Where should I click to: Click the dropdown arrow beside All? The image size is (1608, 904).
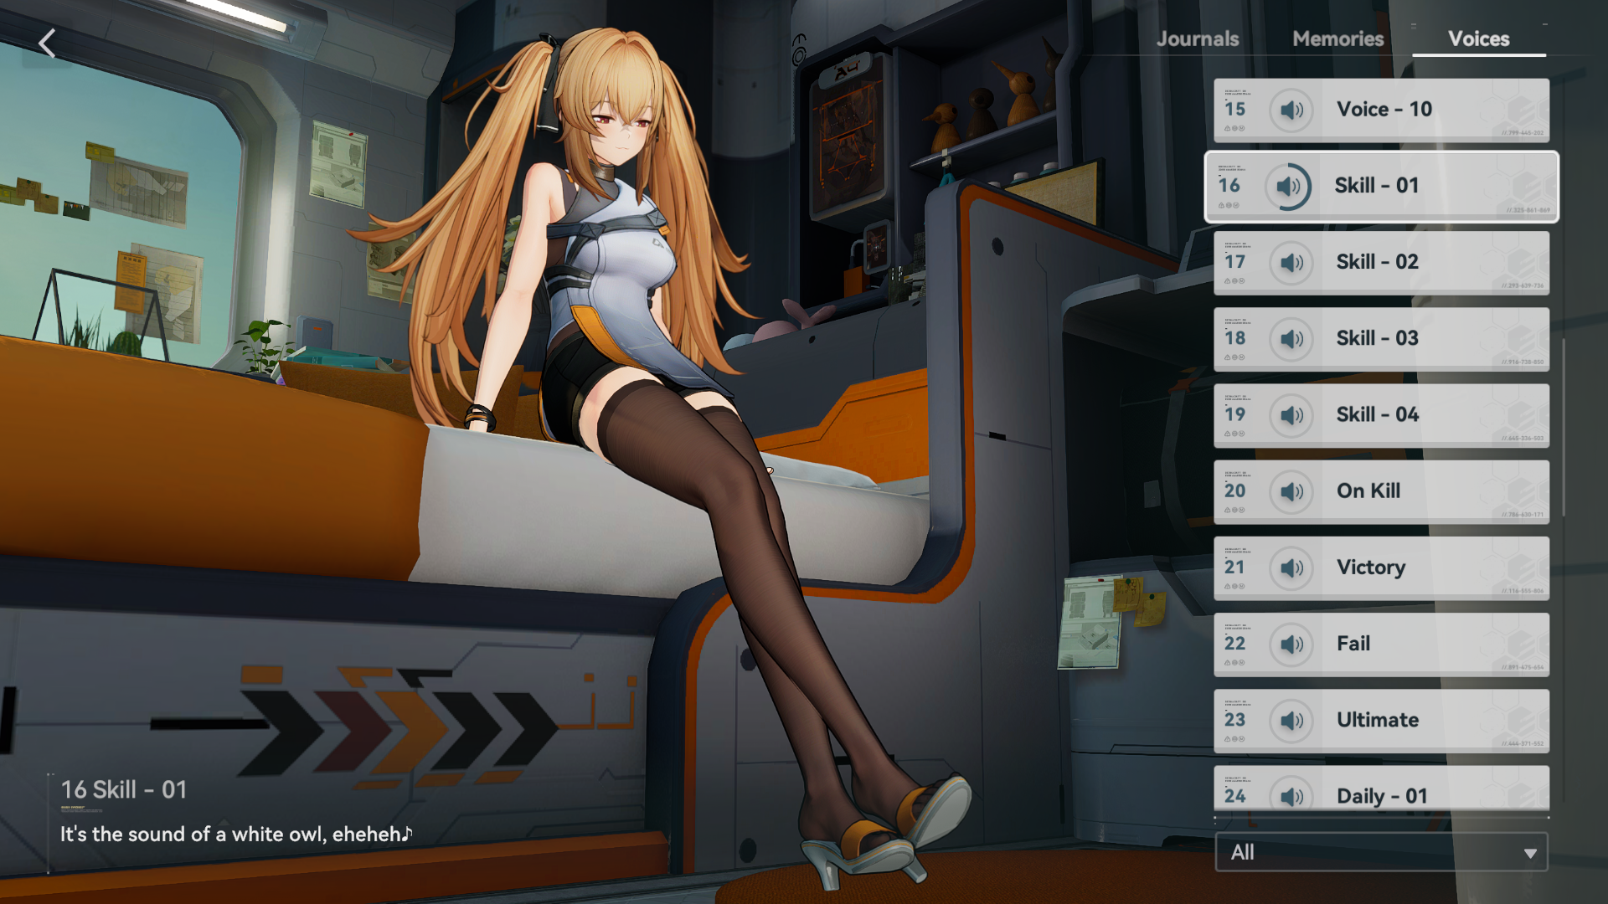tap(1530, 853)
